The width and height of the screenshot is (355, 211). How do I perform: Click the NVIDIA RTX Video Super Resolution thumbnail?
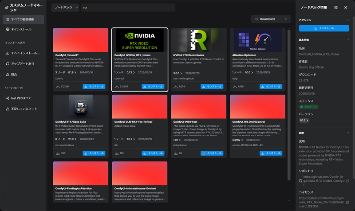coord(140,40)
